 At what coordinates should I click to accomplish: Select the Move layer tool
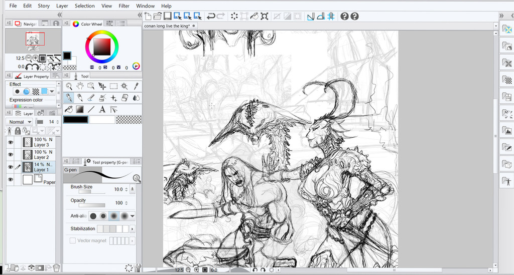coord(102,86)
